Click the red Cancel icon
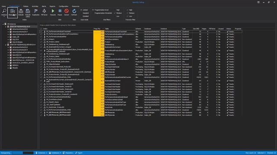The image size is (277, 155). [66, 11]
